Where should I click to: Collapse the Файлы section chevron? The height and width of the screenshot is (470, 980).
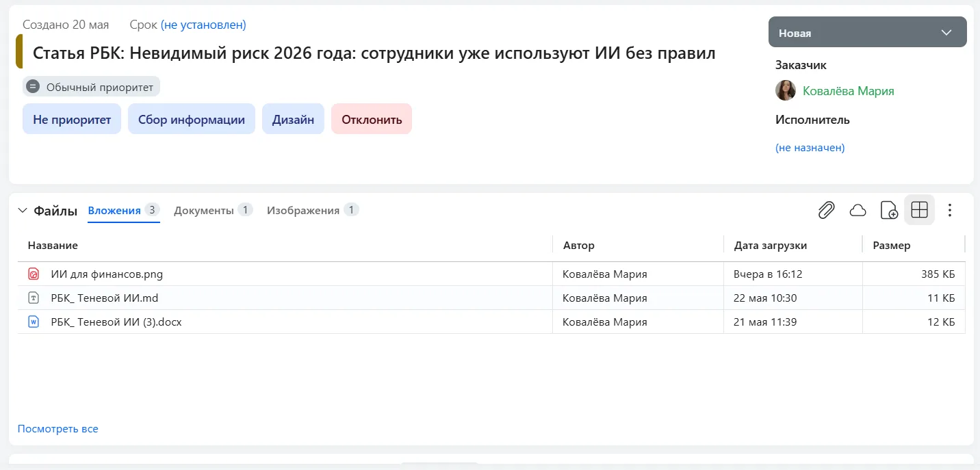point(23,211)
